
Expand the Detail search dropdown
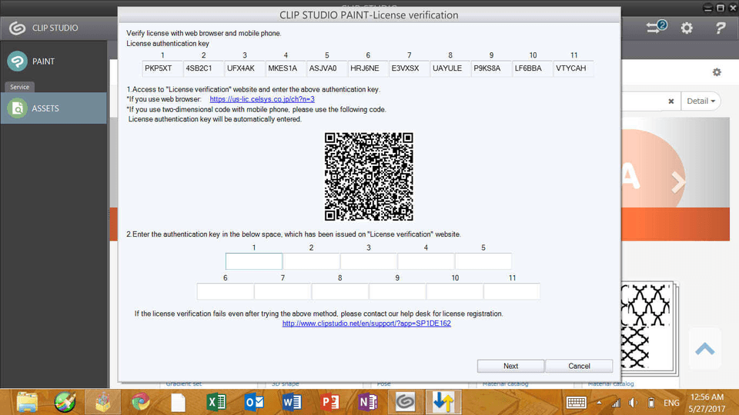click(701, 101)
